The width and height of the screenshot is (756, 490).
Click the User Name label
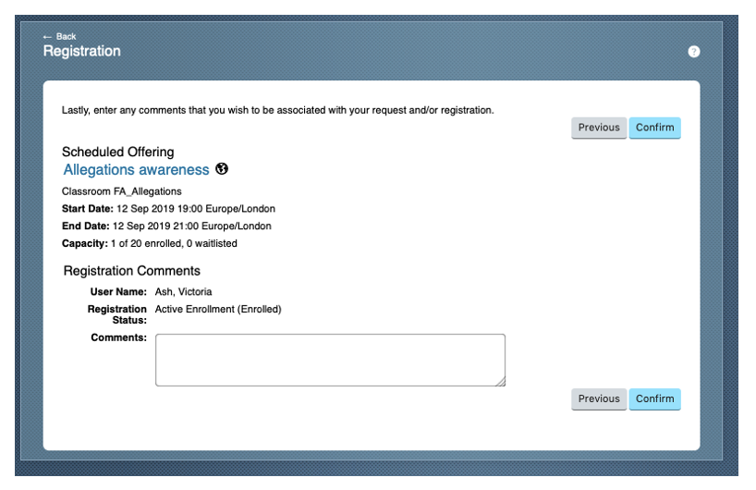click(118, 292)
